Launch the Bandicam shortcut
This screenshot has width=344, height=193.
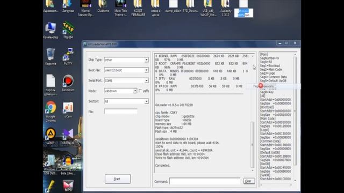click(x=68, y=83)
